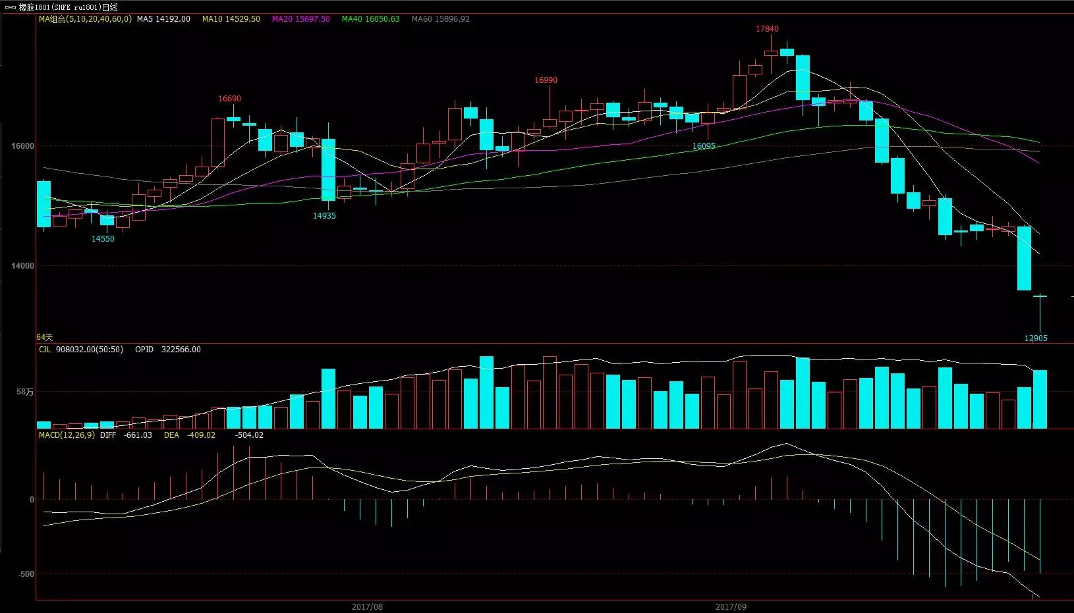Image resolution: width=1074 pixels, height=613 pixels.
Task: Click the 16000 price axis label
Action: coord(23,146)
